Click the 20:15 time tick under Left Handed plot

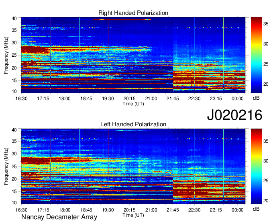coord(130,210)
